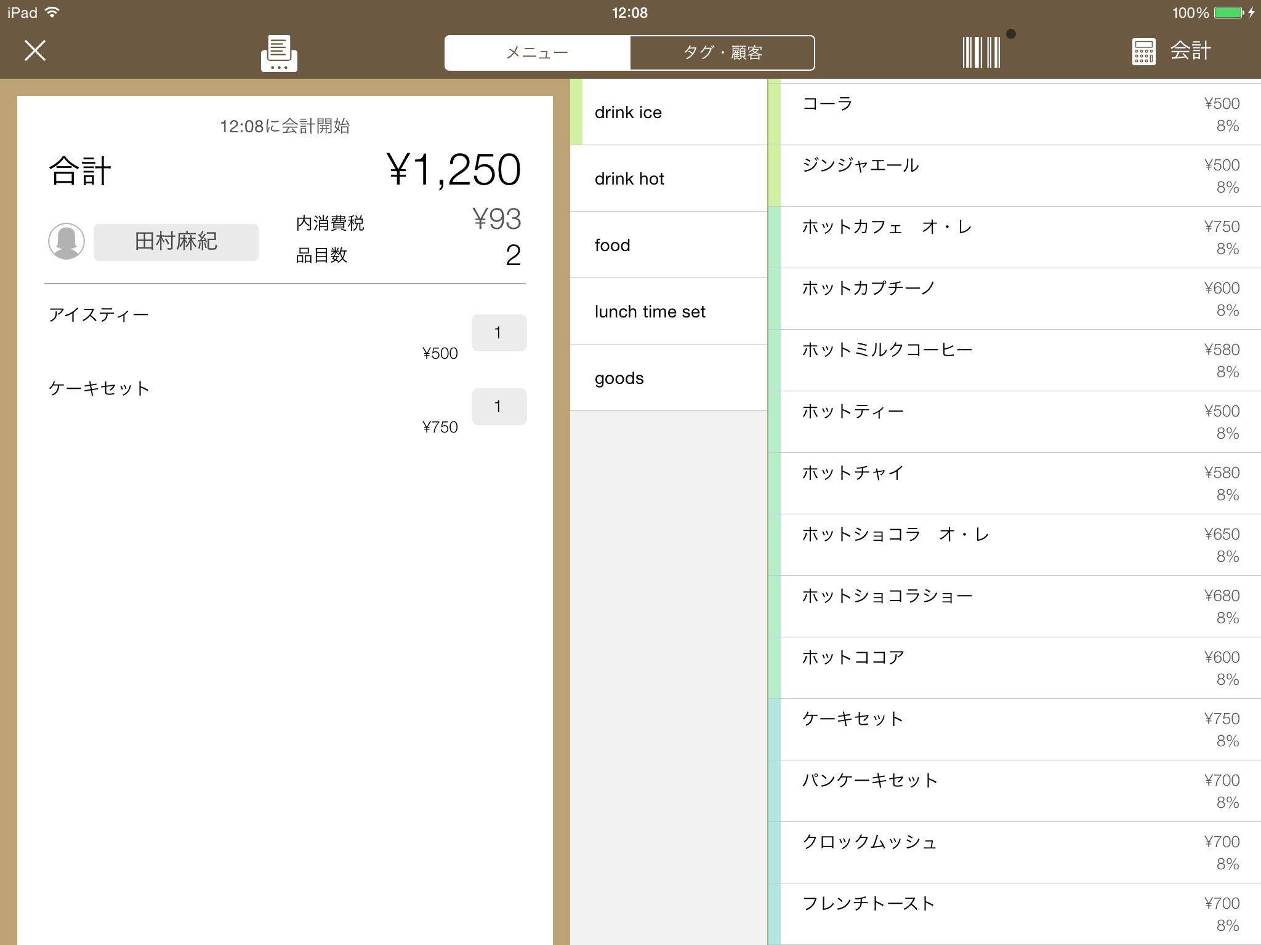Change quantity of ケーキセット in order
The height and width of the screenshot is (945, 1261).
point(499,407)
